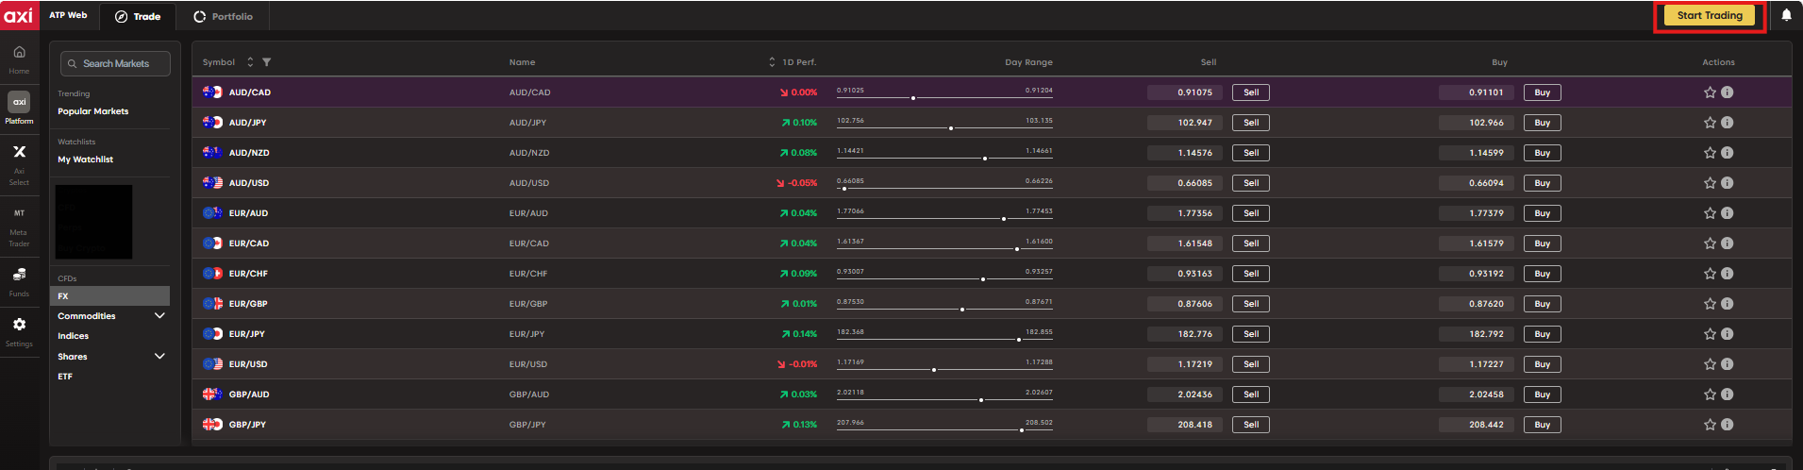This screenshot has width=1803, height=470.
Task: Open Settings gear in the sidebar
Action: click(x=19, y=330)
